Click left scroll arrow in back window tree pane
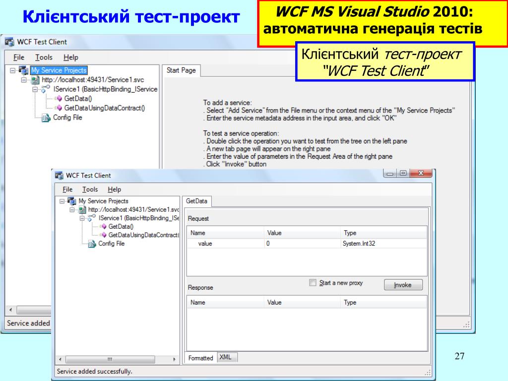Image resolution: width=508 pixels, height=381 pixels. (x=11, y=310)
